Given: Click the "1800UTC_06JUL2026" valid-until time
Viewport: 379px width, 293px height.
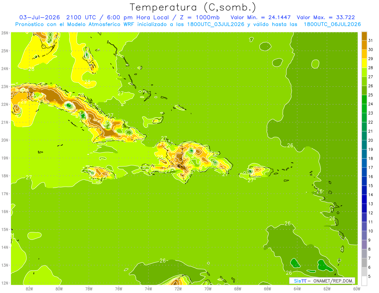Looking at the screenshot, I should click(x=332, y=24).
